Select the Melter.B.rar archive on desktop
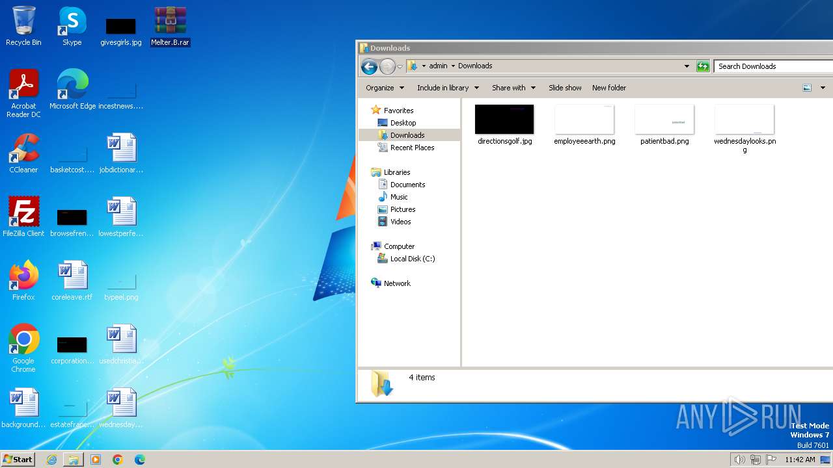 pyautogui.click(x=170, y=26)
